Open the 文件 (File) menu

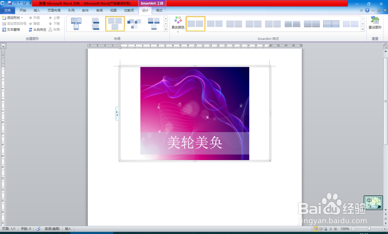point(7,10)
